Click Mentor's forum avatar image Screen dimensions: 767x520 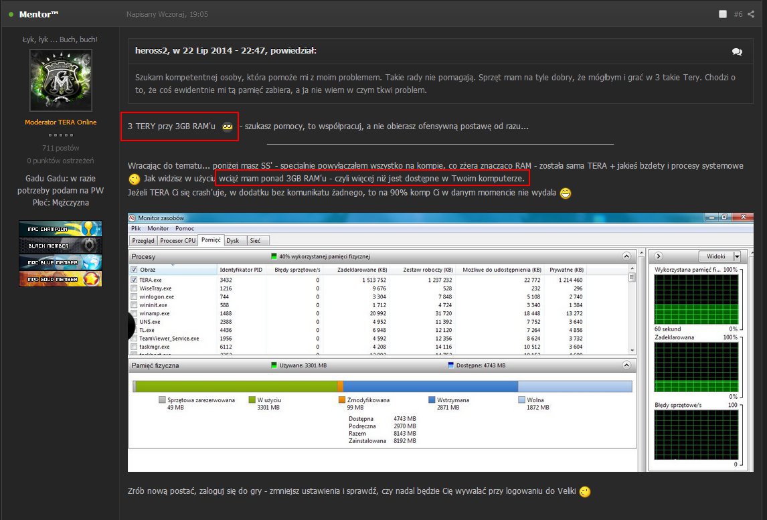pos(61,80)
